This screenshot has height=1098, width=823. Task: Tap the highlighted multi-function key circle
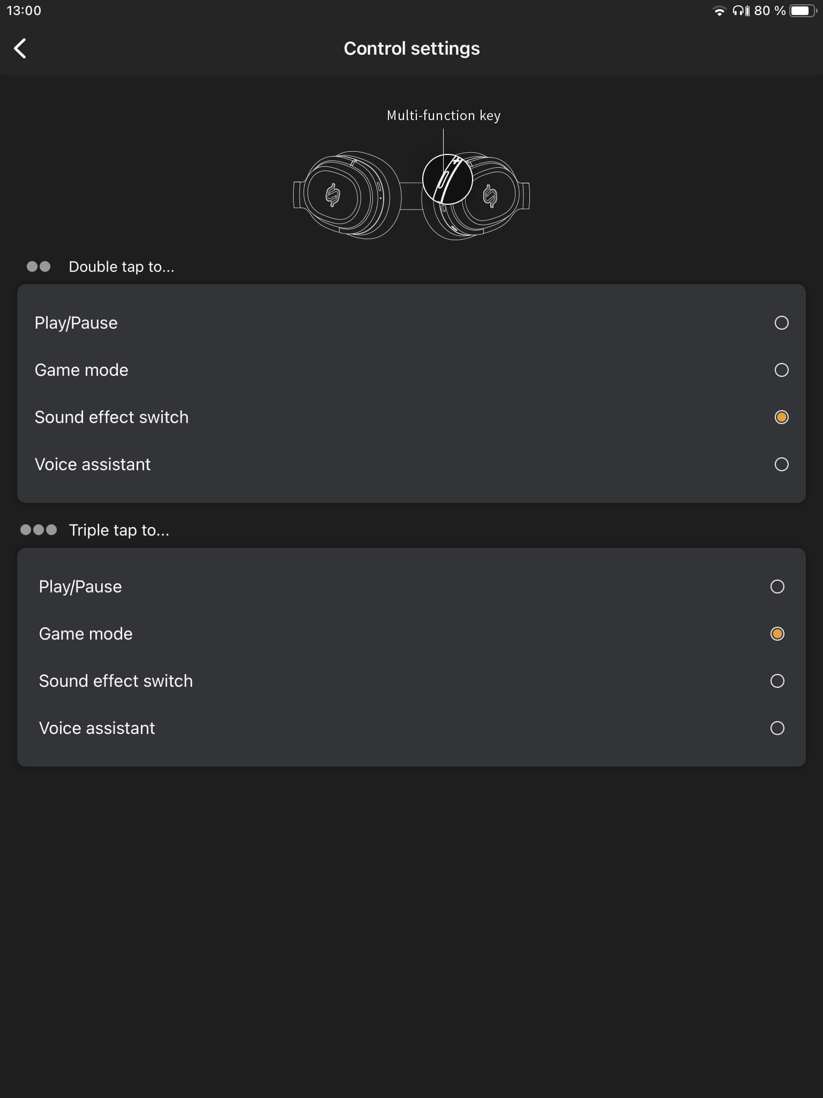click(x=447, y=179)
